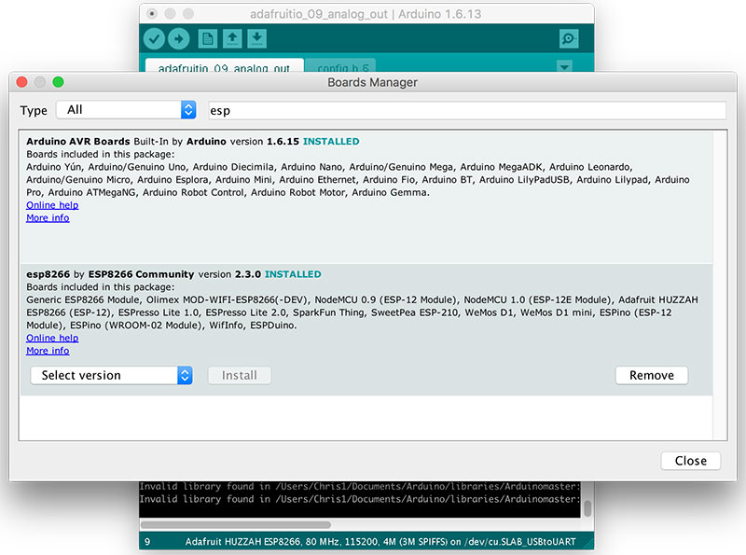Click the Verify sketch checkmark icon
The width and height of the screenshot is (746, 555).
click(155, 39)
